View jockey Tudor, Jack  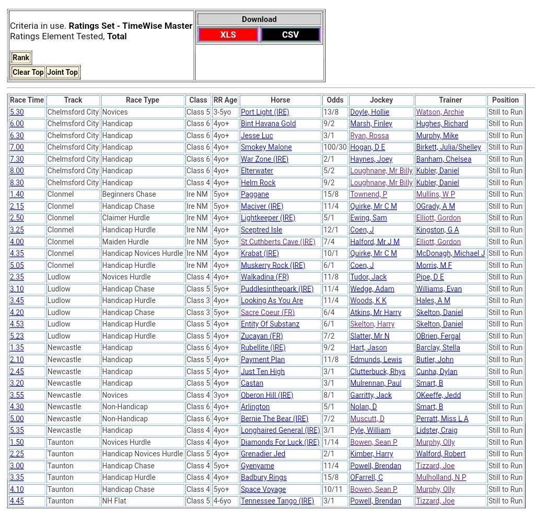368,277
